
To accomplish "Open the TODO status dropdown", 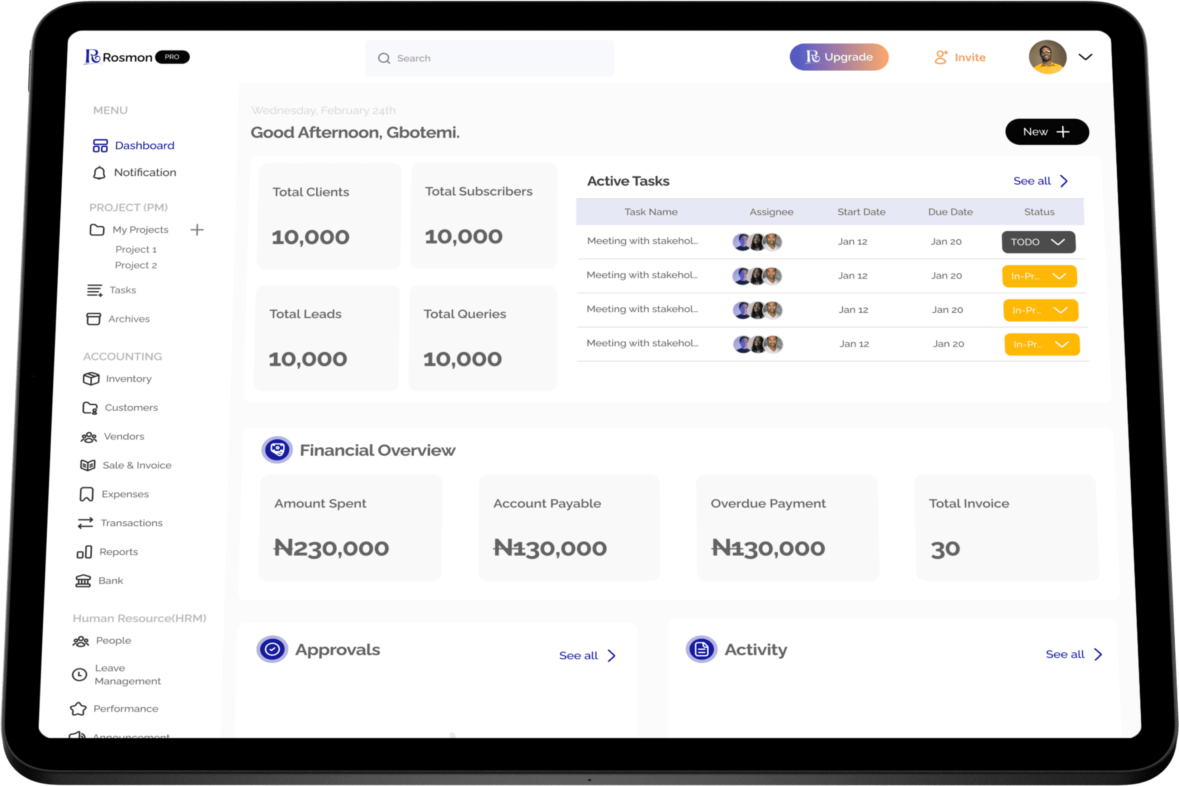I will click(1038, 242).
